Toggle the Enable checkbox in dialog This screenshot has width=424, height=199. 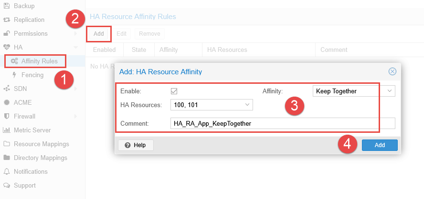[x=174, y=91]
